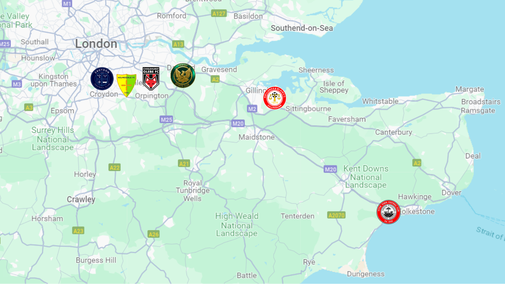Select the Hollands & Blair FC red crest

pos(275,98)
